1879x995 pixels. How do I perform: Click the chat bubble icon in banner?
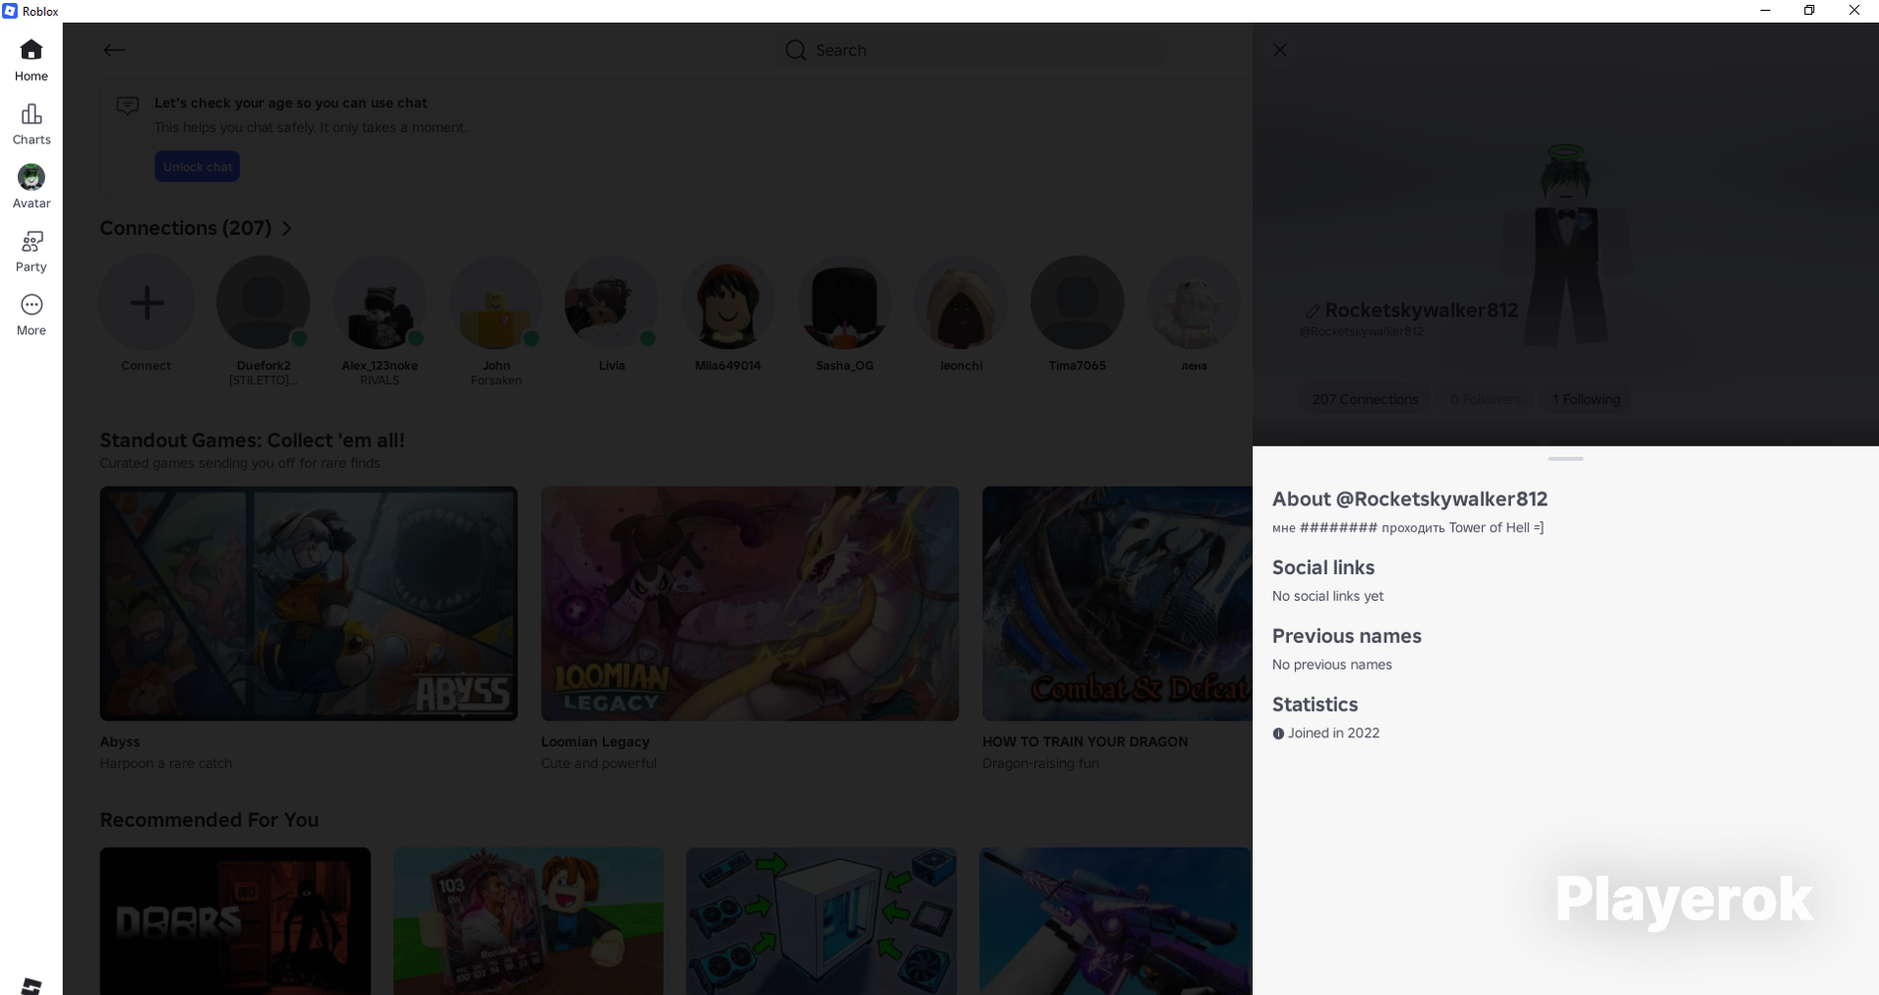pyautogui.click(x=127, y=105)
